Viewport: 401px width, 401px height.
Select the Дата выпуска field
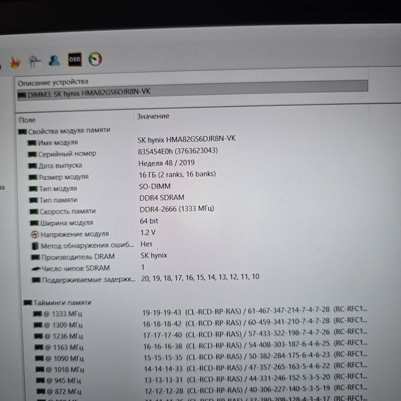click(55, 166)
